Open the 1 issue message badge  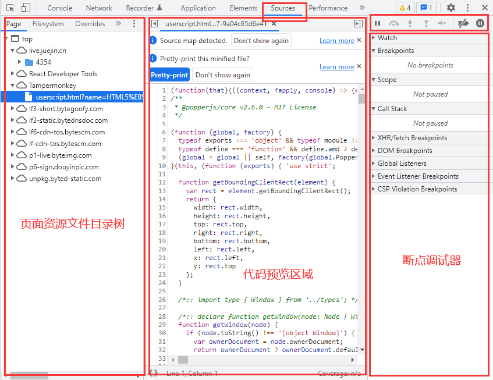(x=426, y=8)
